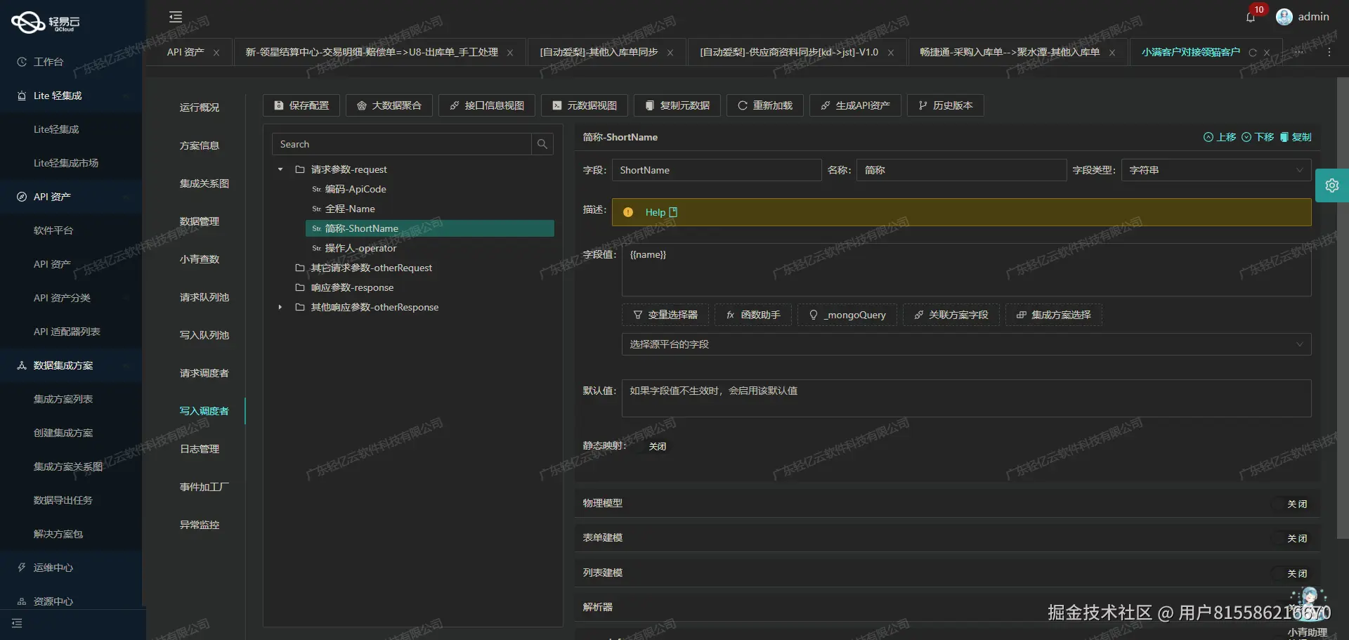This screenshot has height=640, width=1349.
Task: Turn on 表单建模
Action: (1296, 538)
